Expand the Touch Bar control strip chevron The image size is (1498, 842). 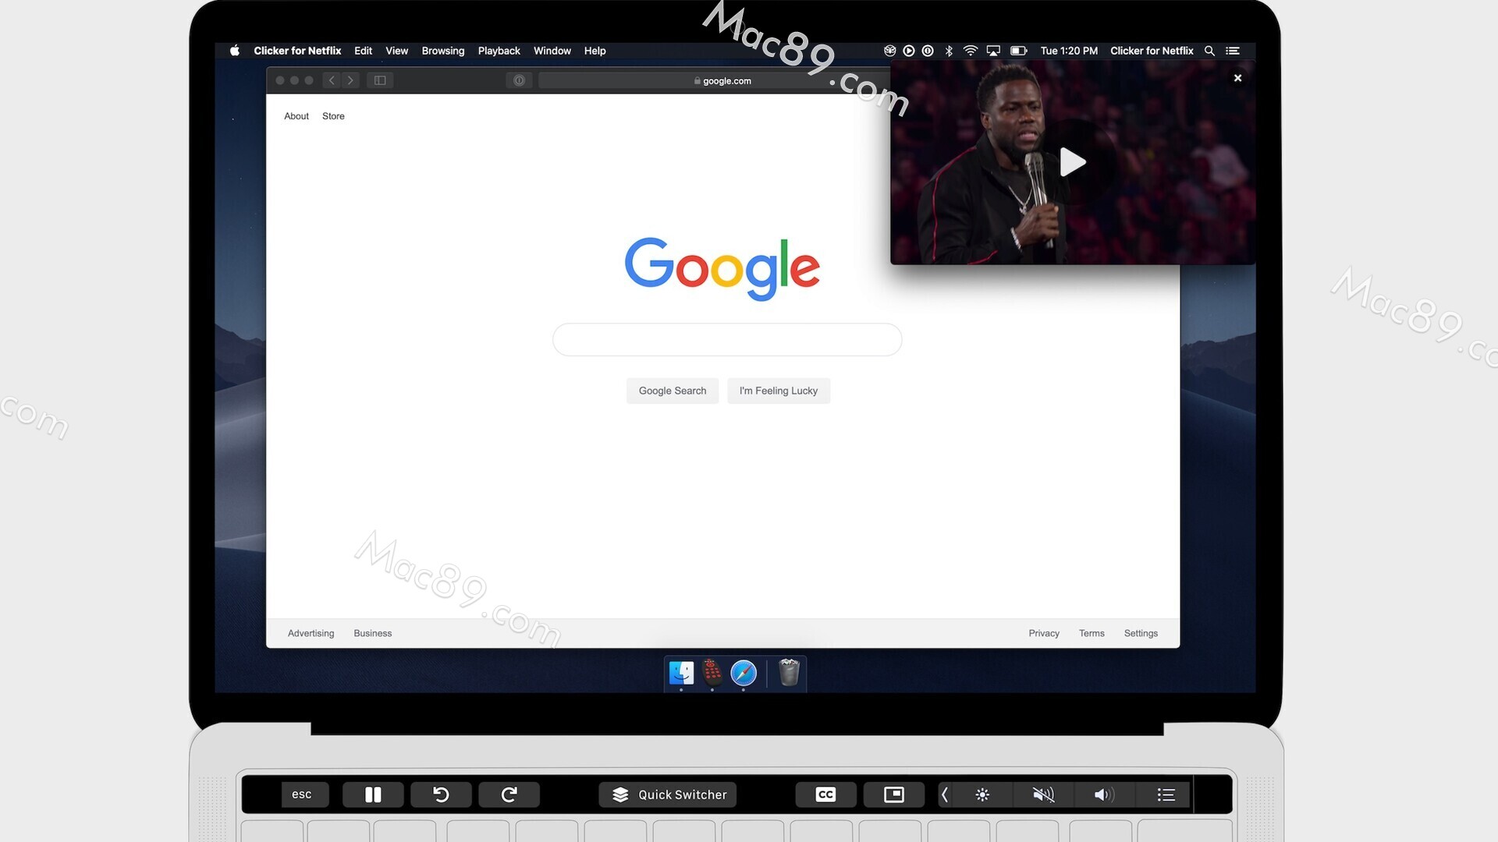945,794
